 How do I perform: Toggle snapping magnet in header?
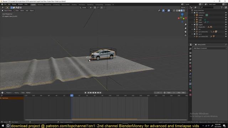[95, 7]
